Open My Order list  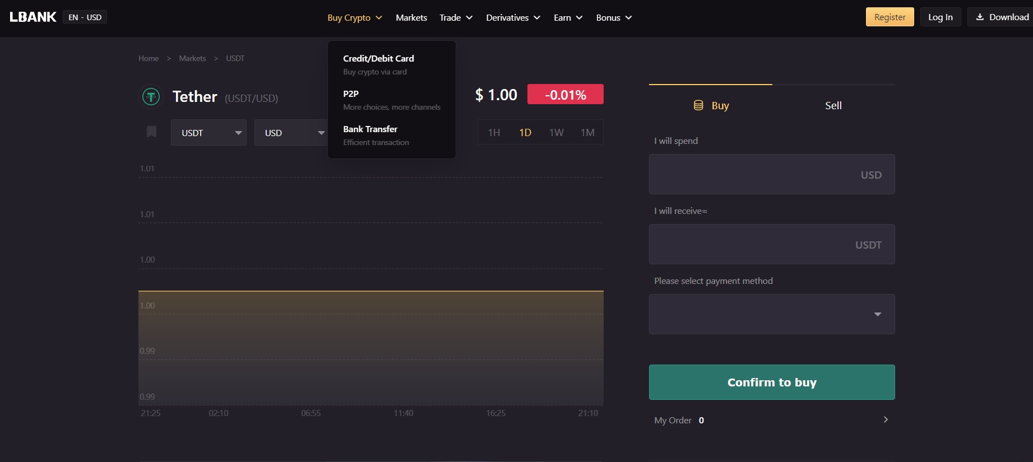pyautogui.click(x=772, y=420)
